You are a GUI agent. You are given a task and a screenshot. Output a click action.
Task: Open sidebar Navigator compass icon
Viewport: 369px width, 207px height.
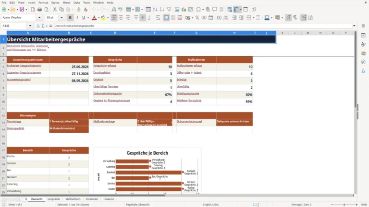click(x=363, y=62)
